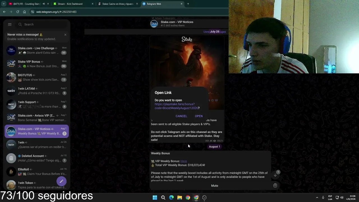
Task: Open Stake.com - Avisos VIP chat avatar
Action: (x=11, y=118)
